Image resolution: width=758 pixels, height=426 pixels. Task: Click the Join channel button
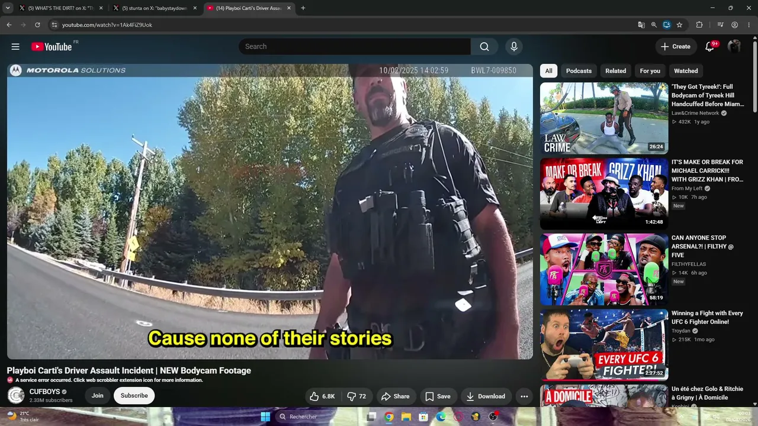click(x=98, y=396)
